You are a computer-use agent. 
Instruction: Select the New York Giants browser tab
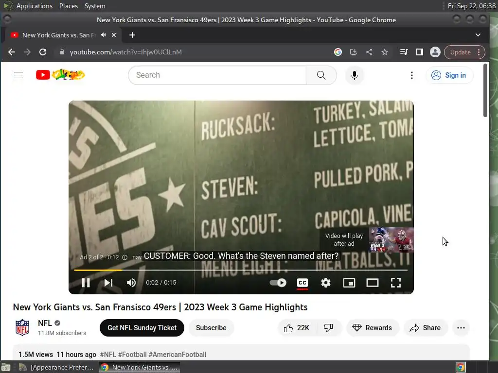tap(59, 35)
